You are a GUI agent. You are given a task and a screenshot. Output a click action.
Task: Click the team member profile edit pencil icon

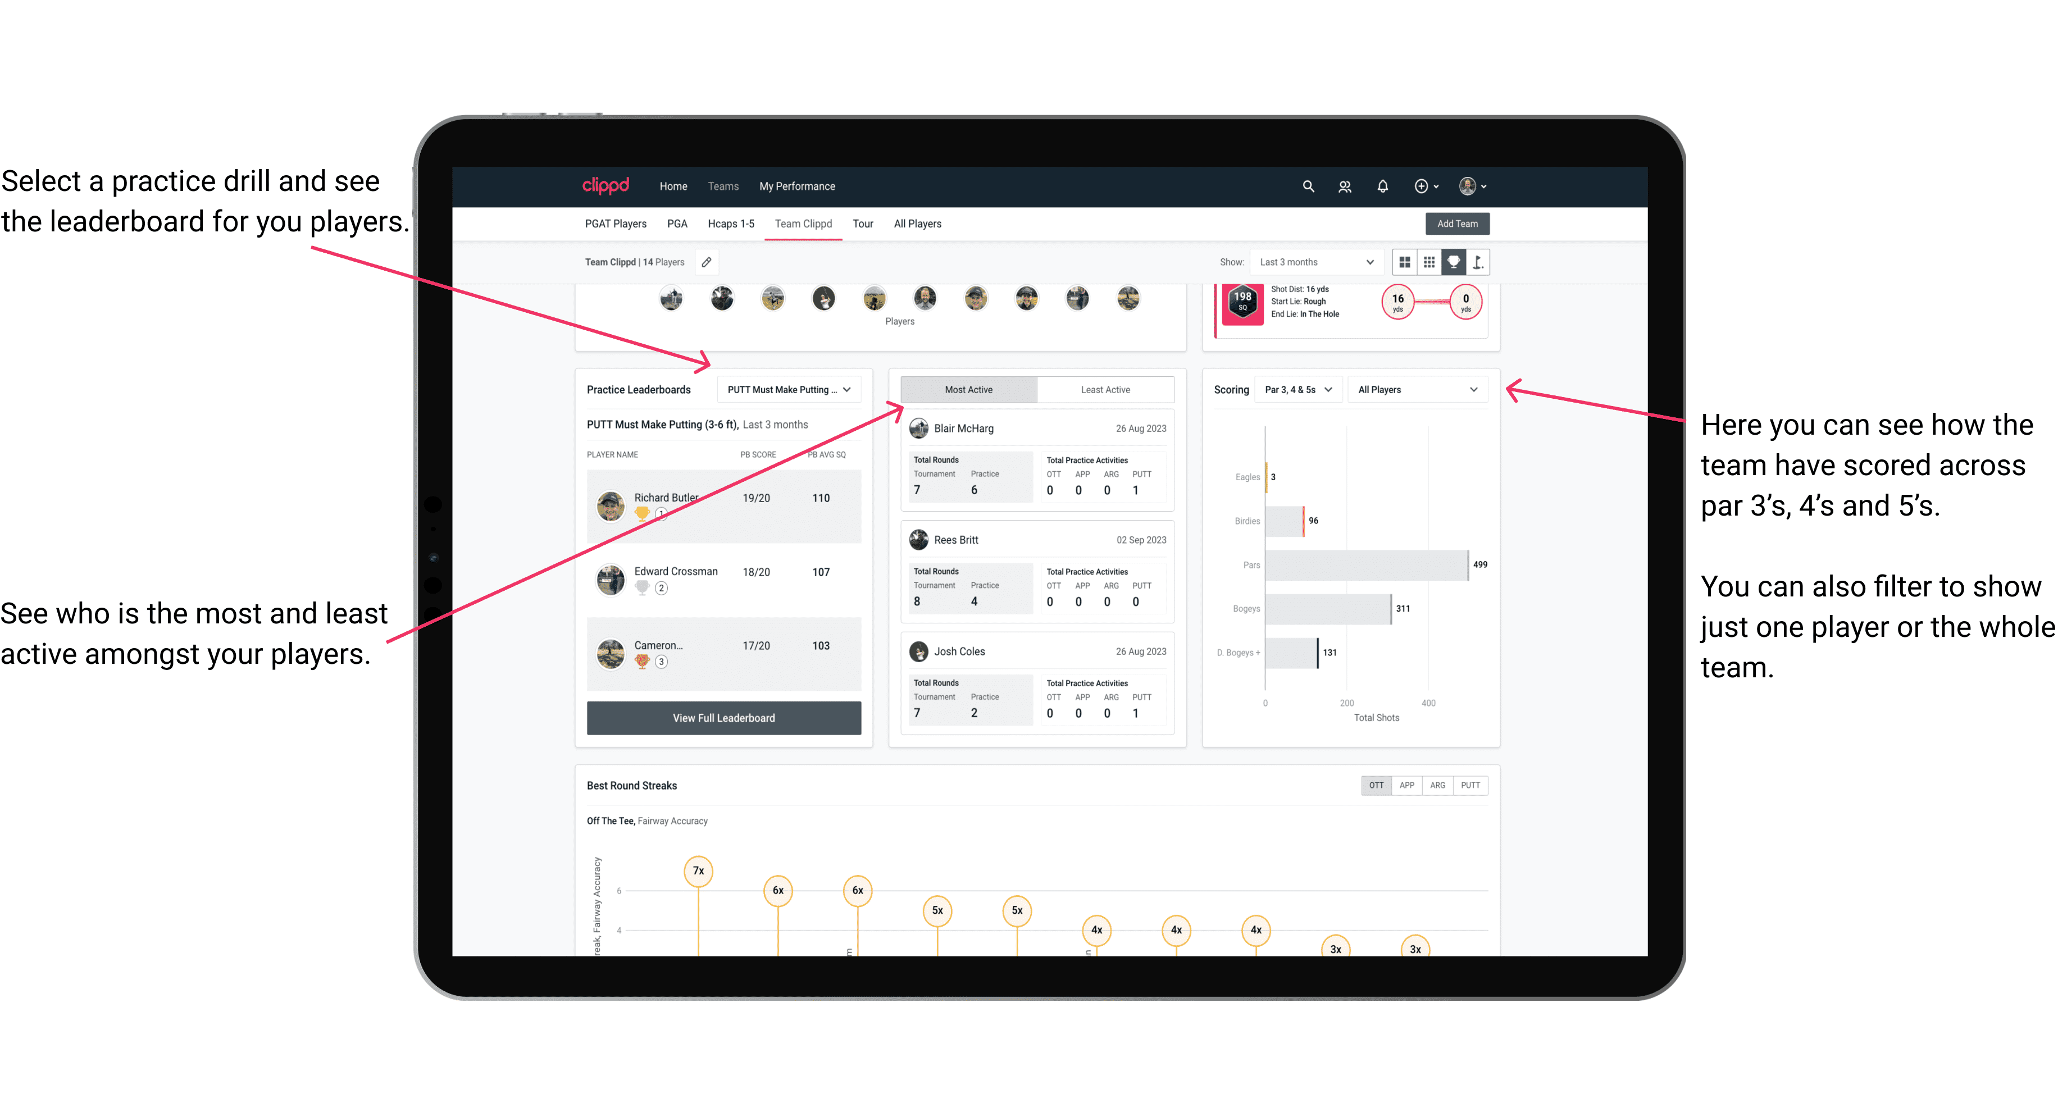[x=708, y=262]
